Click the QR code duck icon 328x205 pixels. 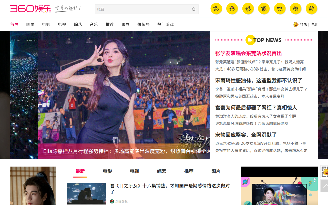coord(324,171)
